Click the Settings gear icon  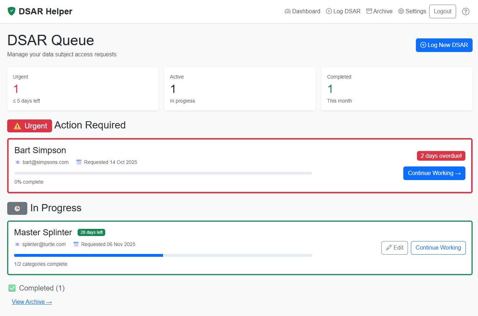coord(401,11)
